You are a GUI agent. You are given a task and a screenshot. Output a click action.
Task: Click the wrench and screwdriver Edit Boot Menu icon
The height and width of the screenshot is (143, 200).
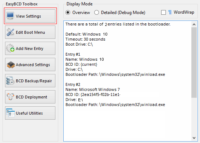pyautogui.click(x=10, y=32)
